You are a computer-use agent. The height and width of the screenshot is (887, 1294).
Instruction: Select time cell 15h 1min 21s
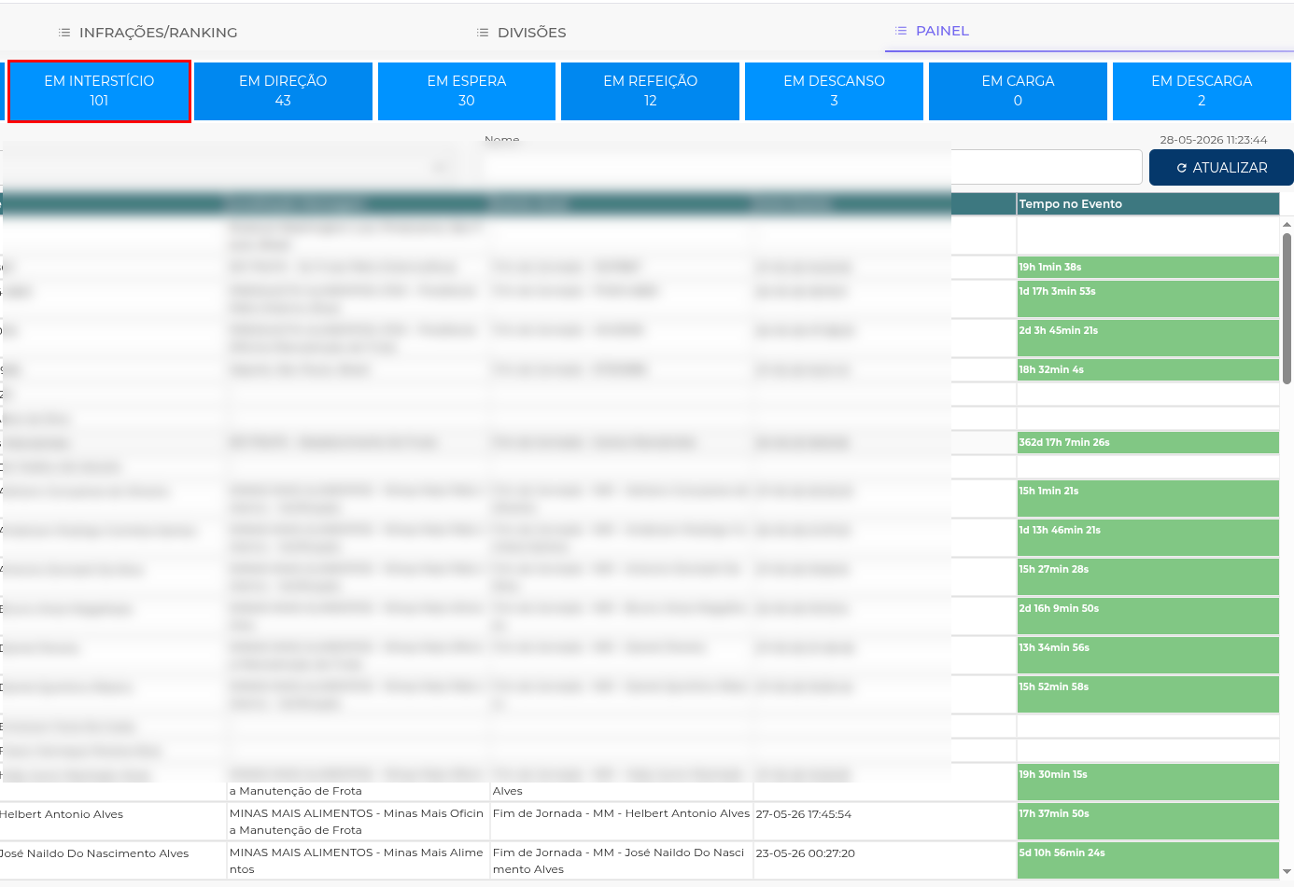click(x=1147, y=499)
